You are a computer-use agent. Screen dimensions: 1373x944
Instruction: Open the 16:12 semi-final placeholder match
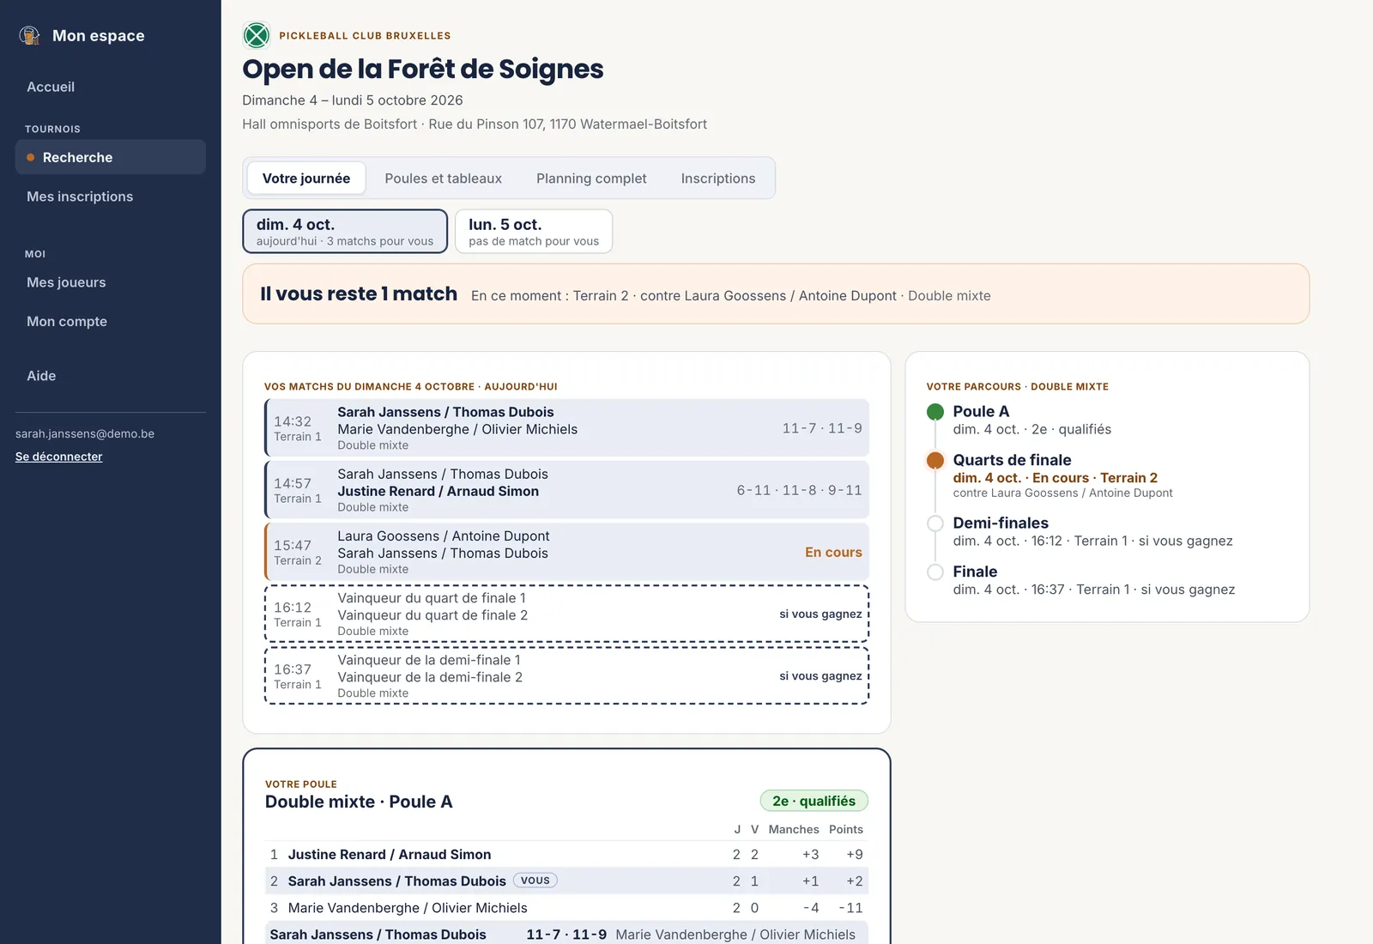coord(566,614)
